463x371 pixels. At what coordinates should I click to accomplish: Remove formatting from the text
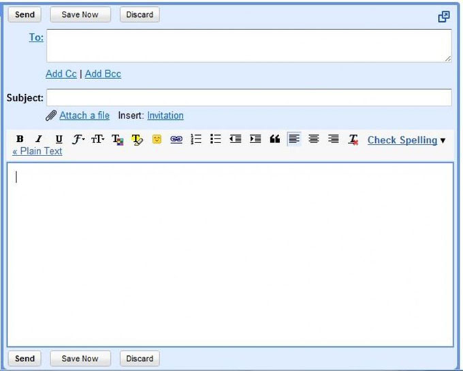point(353,139)
